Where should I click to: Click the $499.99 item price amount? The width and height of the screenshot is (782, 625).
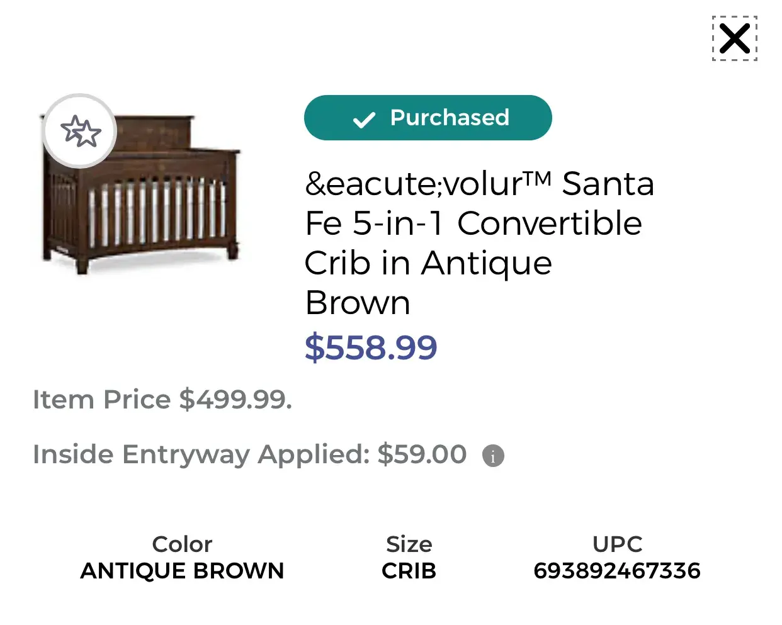235,400
